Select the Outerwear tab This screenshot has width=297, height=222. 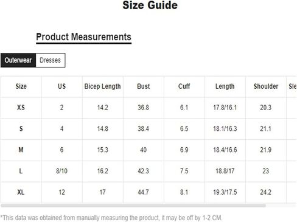point(18,60)
